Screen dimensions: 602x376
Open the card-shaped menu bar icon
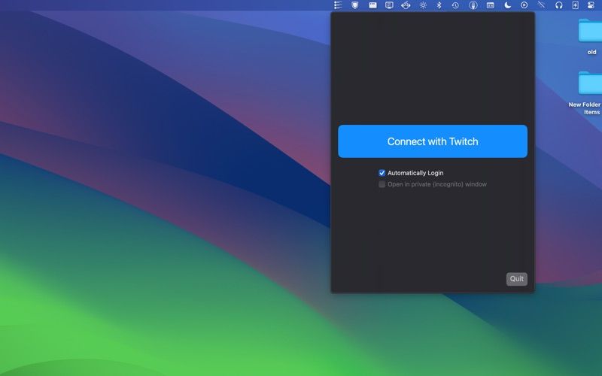(491, 5)
